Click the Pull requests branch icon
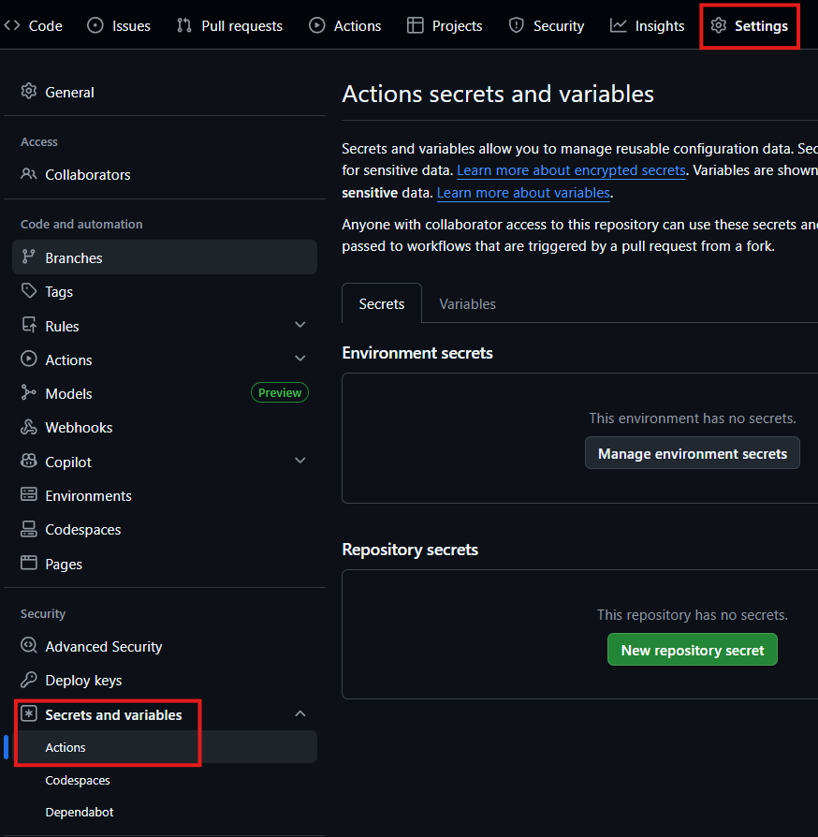The image size is (818, 837). click(x=184, y=25)
